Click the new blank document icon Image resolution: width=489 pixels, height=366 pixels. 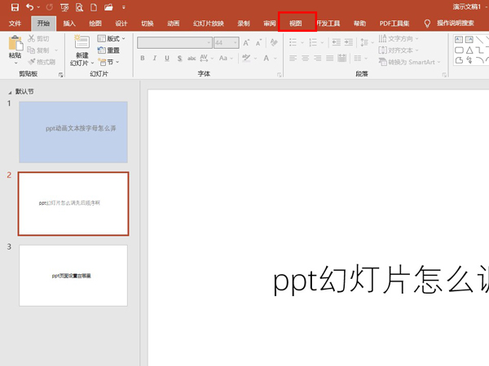tap(93, 7)
